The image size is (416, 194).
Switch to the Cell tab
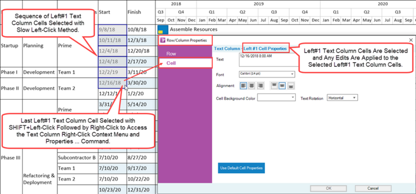tap(185, 63)
